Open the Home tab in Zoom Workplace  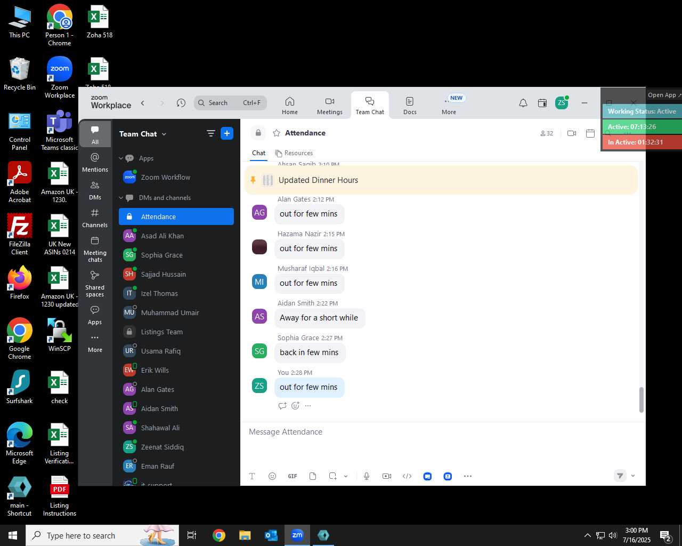click(290, 105)
